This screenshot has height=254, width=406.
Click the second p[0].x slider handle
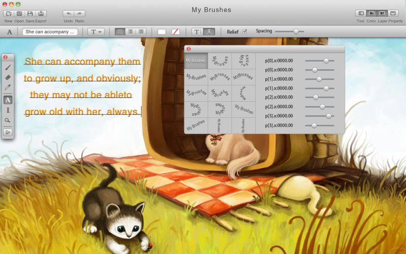point(315,70)
